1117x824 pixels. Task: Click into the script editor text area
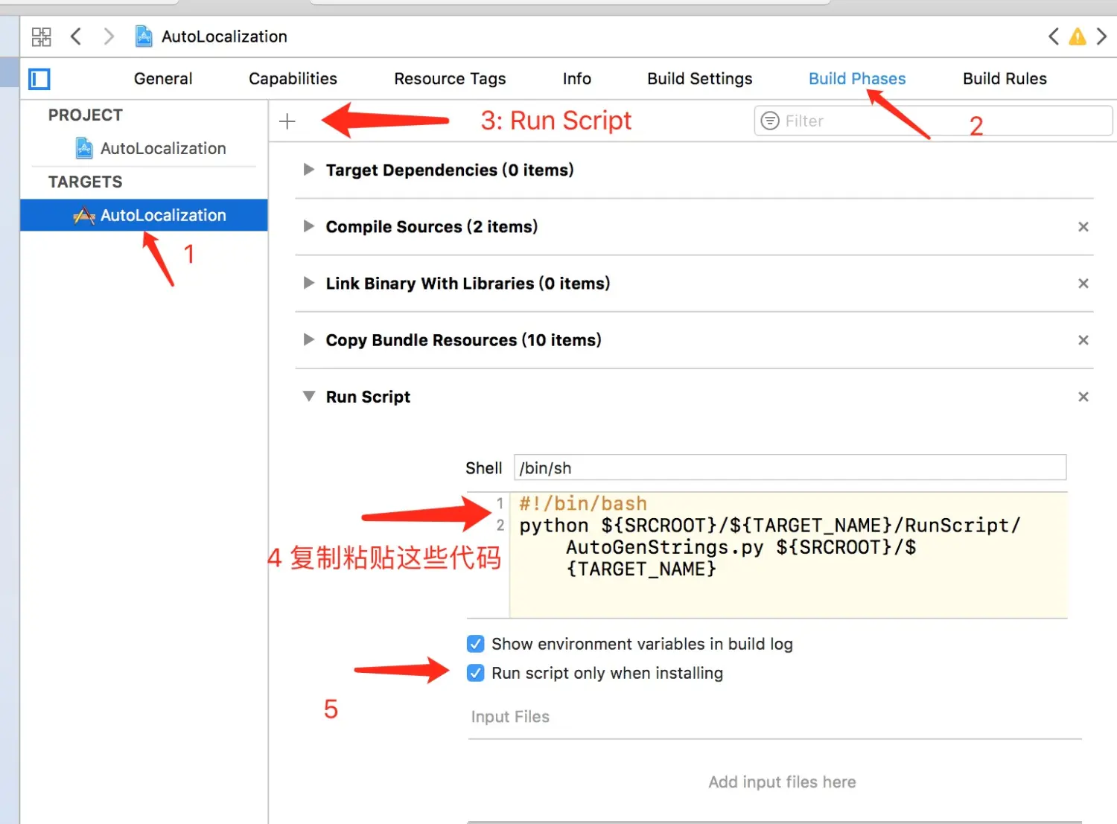(789, 555)
